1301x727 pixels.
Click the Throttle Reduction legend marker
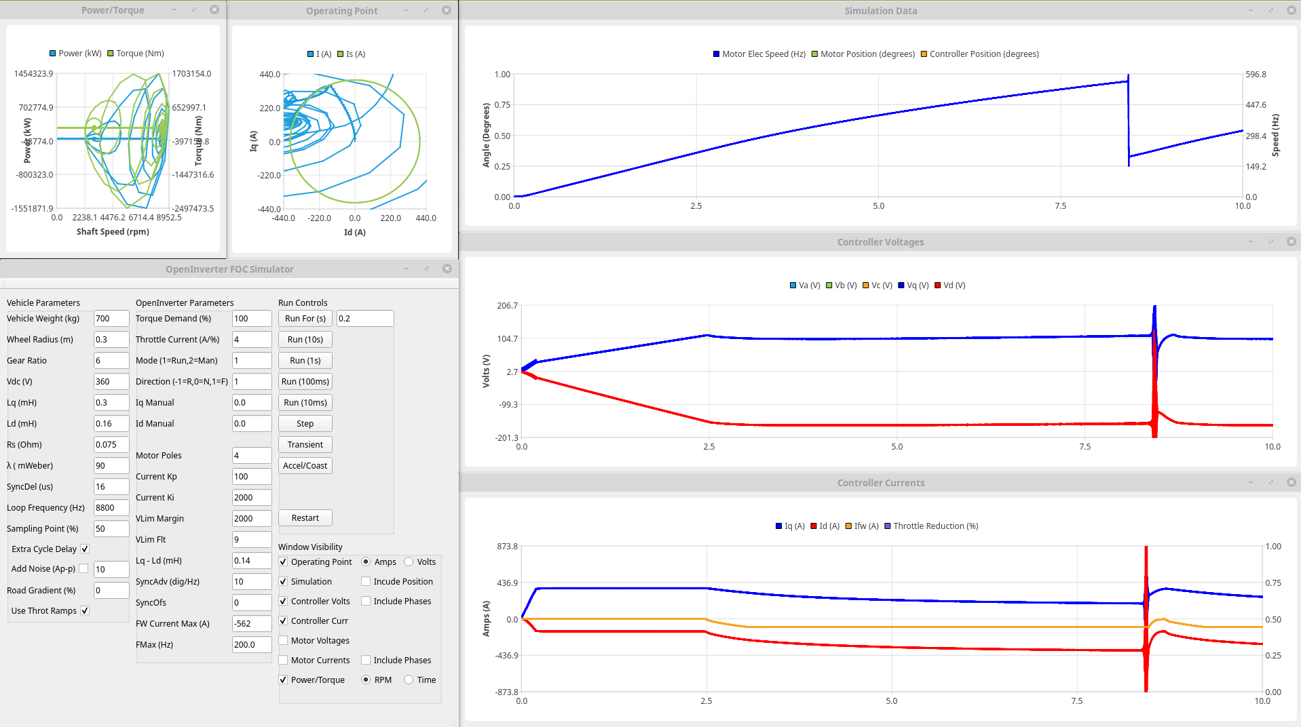tap(887, 526)
